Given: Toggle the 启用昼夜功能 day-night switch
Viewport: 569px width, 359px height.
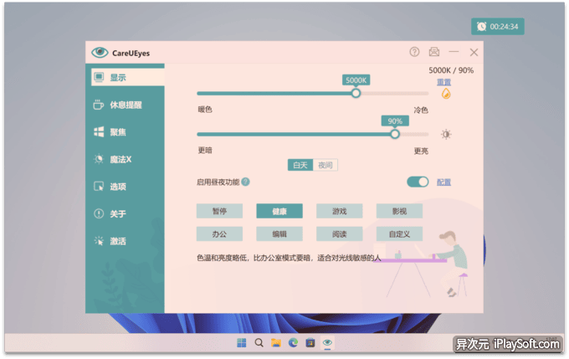Looking at the screenshot, I should coord(418,182).
